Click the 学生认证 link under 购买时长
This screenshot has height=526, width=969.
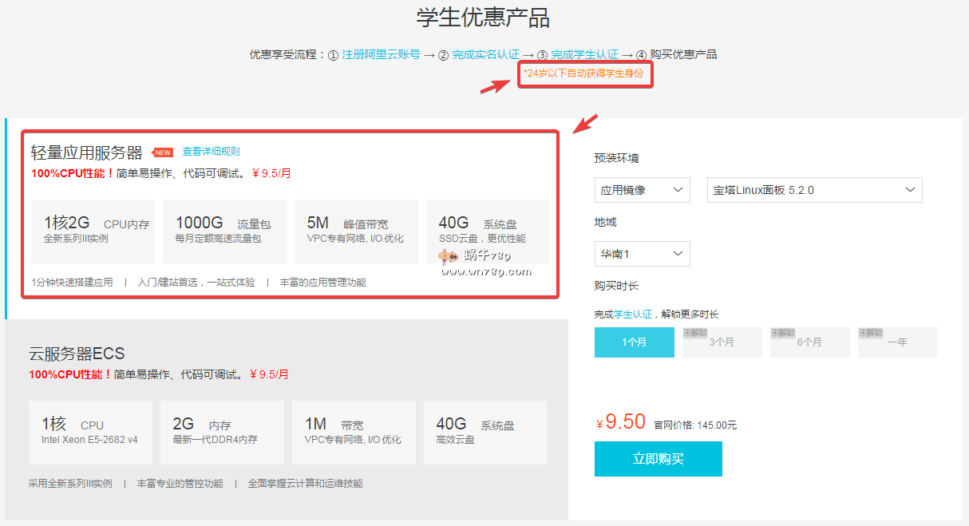[x=632, y=314]
